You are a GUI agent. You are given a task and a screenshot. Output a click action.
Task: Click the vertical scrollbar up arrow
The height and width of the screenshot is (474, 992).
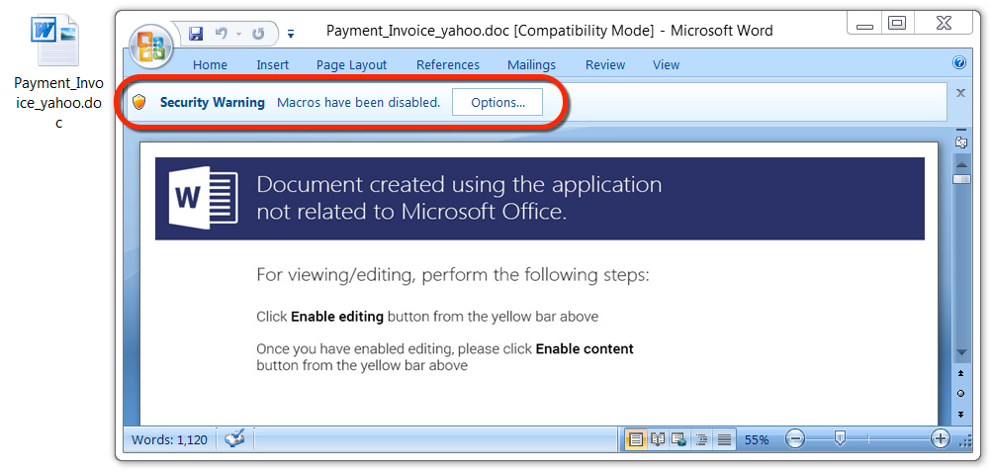961,164
